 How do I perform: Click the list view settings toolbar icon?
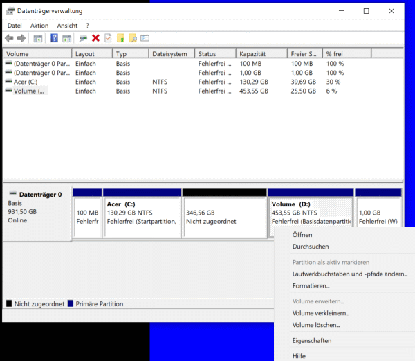pos(145,38)
